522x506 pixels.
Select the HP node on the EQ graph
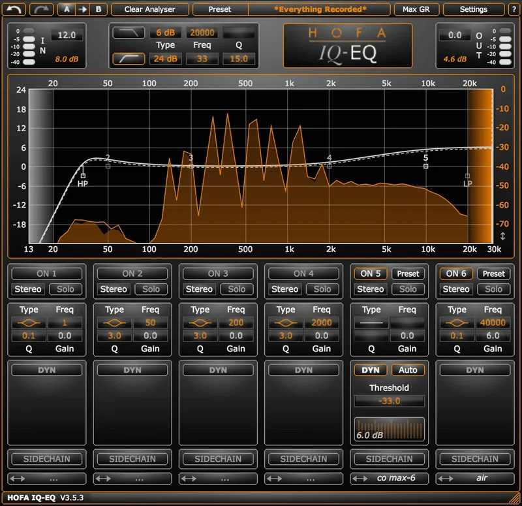(x=83, y=176)
